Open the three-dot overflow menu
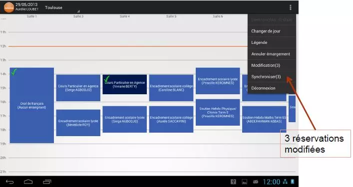 click(291, 7)
